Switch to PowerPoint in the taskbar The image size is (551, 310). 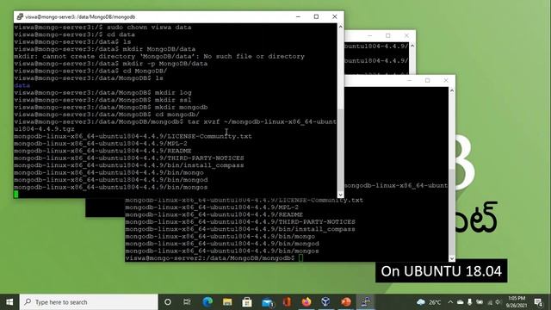click(x=346, y=302)
